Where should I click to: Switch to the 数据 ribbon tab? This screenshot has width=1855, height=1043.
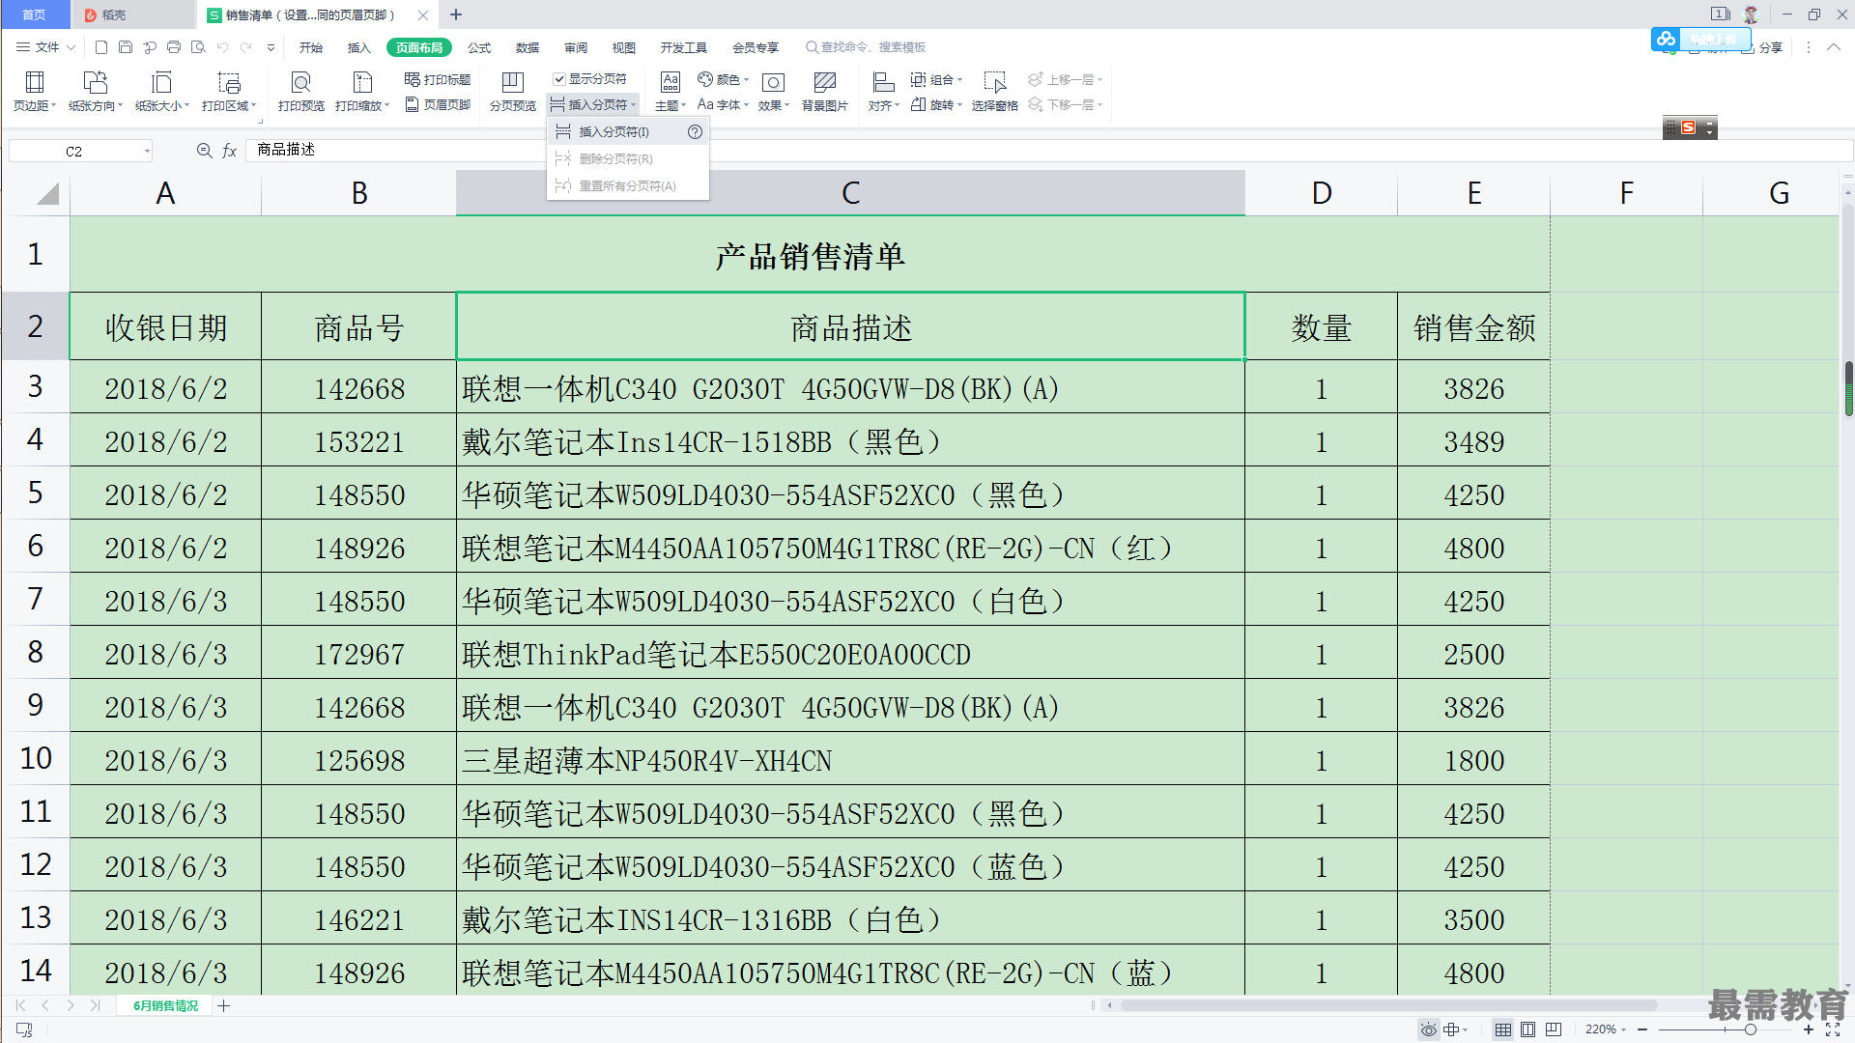click(x=528, y=47)
